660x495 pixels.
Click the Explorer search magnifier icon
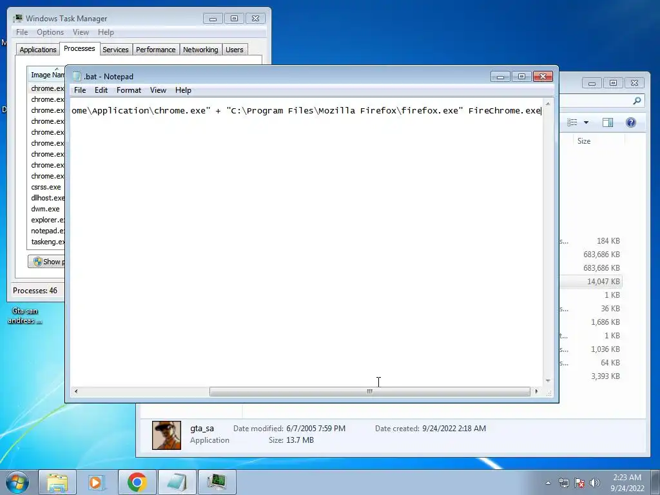[x=637, y=101]
